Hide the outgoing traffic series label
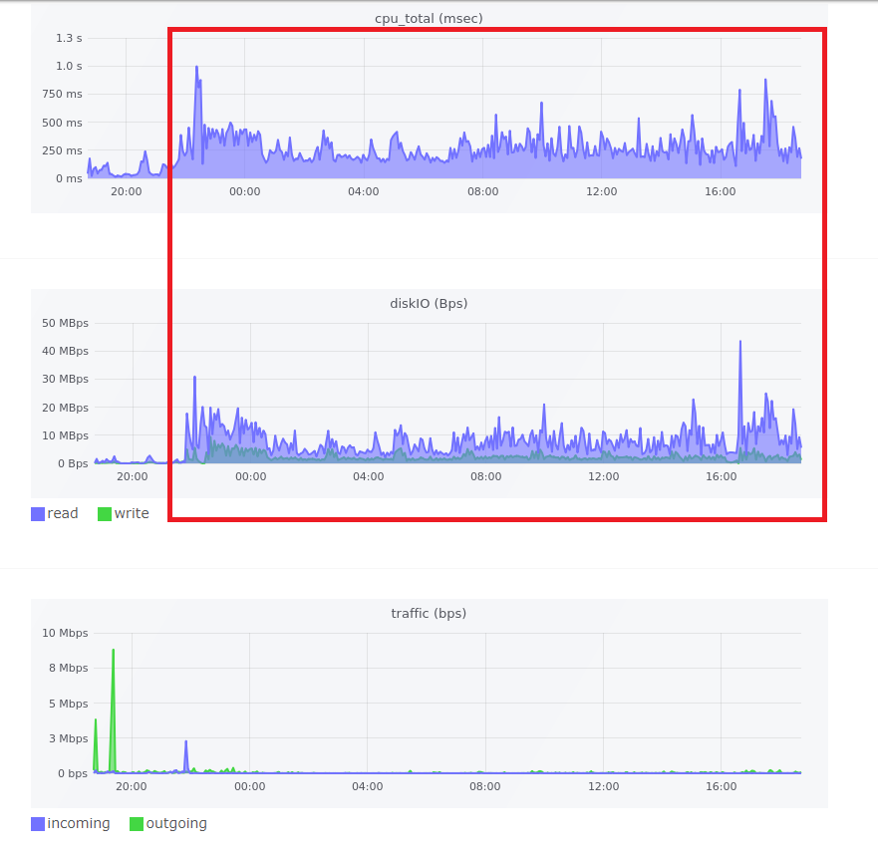Viewport: 878px width, 854px height. click(176, 824)
